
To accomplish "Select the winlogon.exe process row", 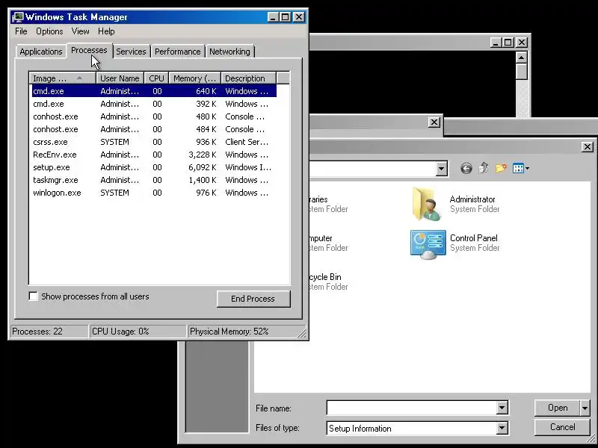I will coord(154,193).
